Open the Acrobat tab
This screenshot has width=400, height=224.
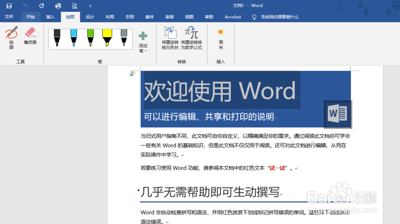pyautogui.click(x=233, y=17)
